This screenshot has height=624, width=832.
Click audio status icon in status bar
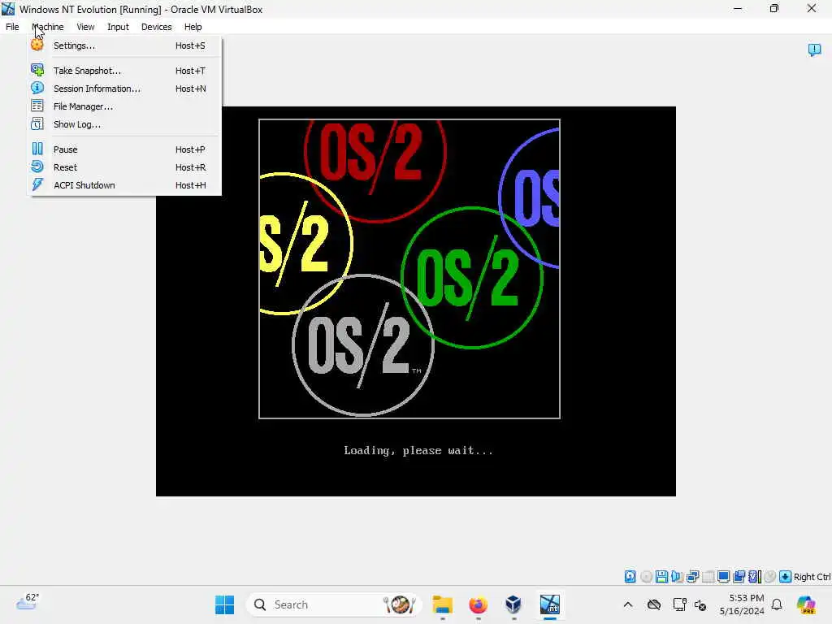[x=677, y=577]
